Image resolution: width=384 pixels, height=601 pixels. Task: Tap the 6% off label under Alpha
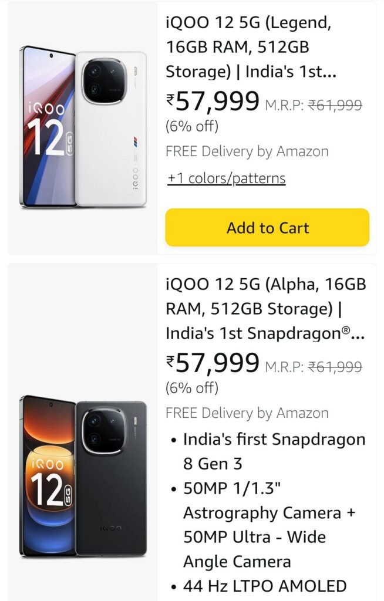click(192, 387)
